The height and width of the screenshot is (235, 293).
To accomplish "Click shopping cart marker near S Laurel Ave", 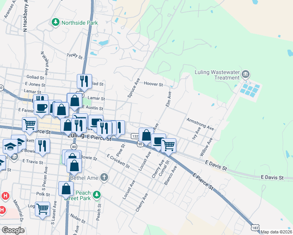I will (42, 209).
